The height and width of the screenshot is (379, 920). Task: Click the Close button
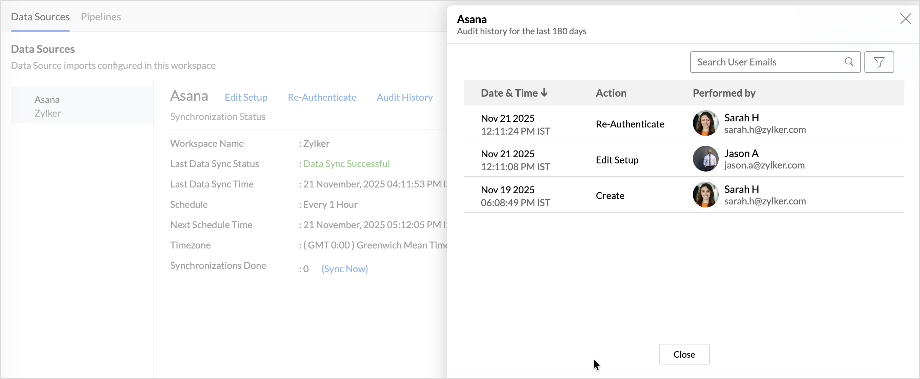[684, 354]
